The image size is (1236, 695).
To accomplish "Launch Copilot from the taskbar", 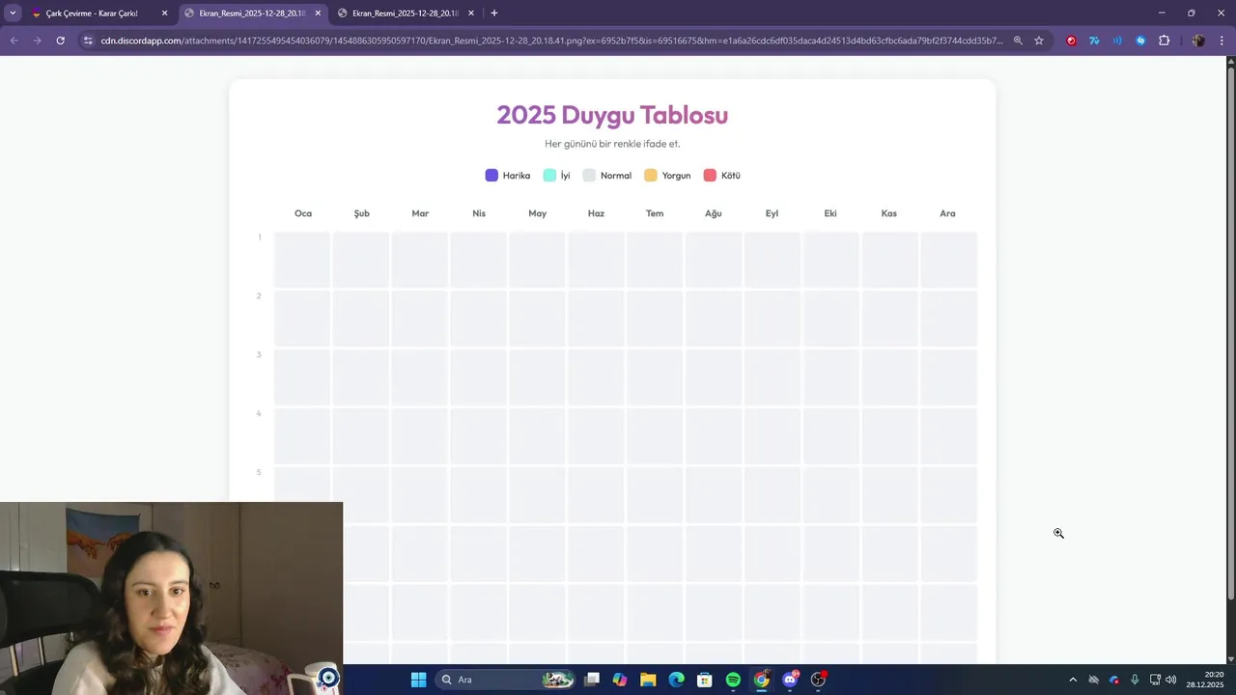I will [x=620, y=680].
